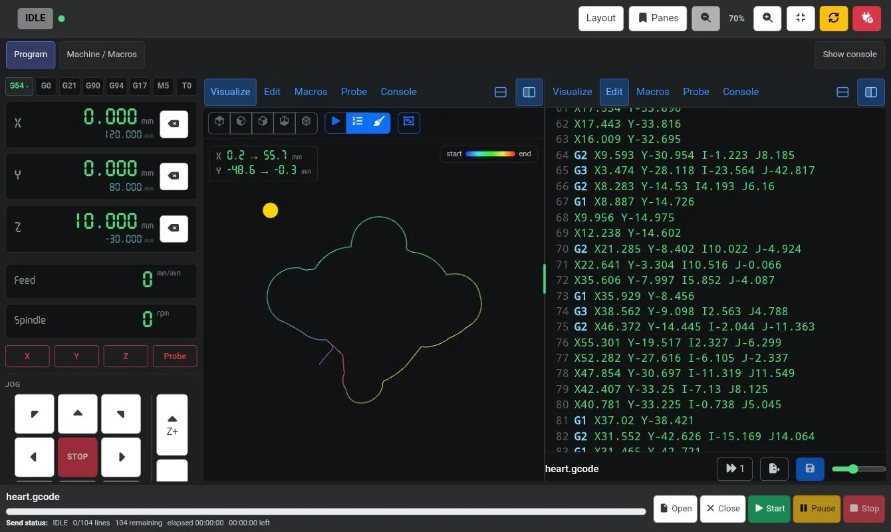
Task: Click the G-code line 'G1 X37.02 Y-38.421'
Action: [634, 420]
